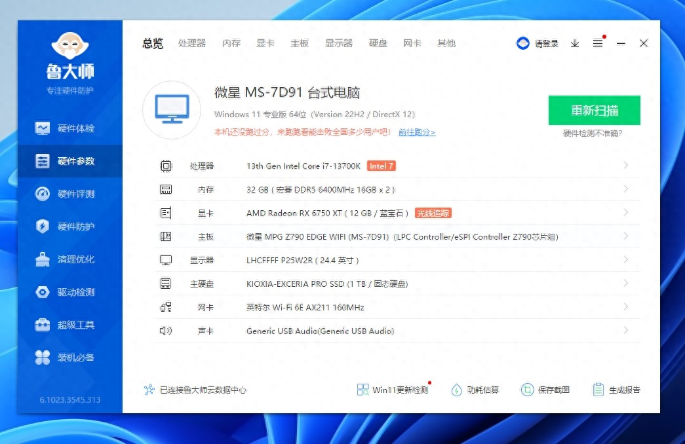Screen dimensions: 685x444
Task: Click the 功耗估算 power icon
Action: coord(456,390)
